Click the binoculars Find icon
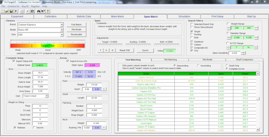This screenshot has height=137, width=269. tap(39, 11)
